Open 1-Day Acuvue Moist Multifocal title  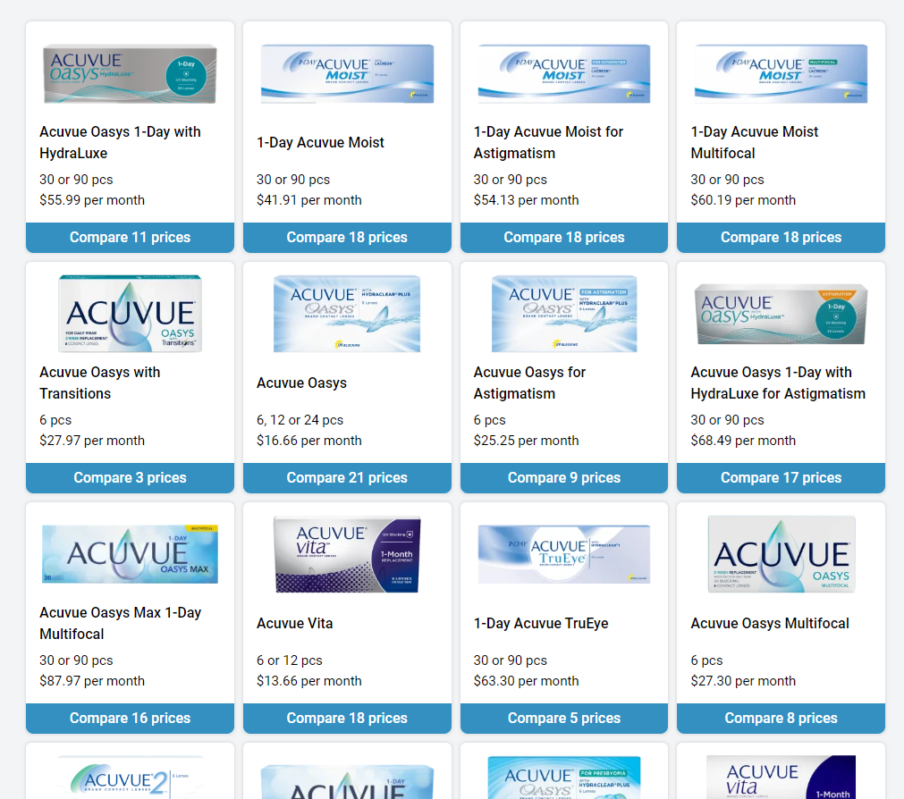tap(754, 142)
